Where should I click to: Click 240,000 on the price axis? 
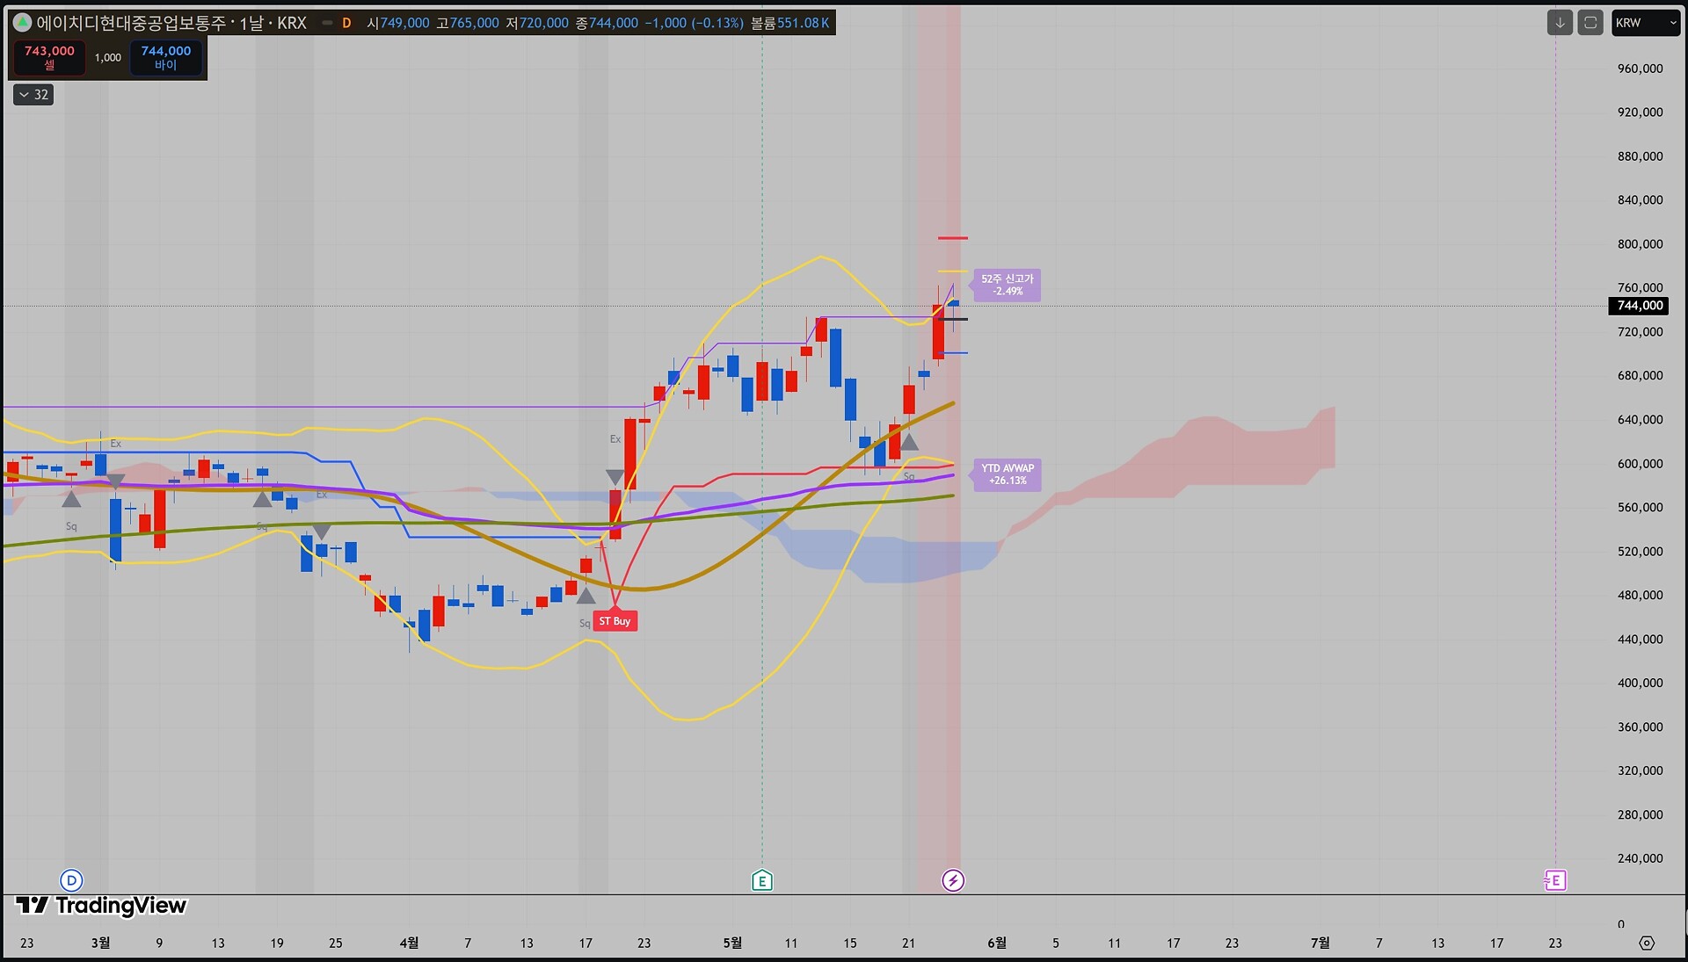tap(1640, 858)
